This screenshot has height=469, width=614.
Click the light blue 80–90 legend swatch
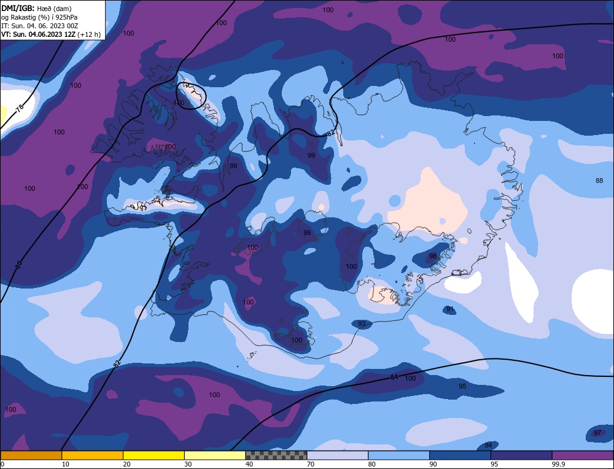click(x=398, y=455)
